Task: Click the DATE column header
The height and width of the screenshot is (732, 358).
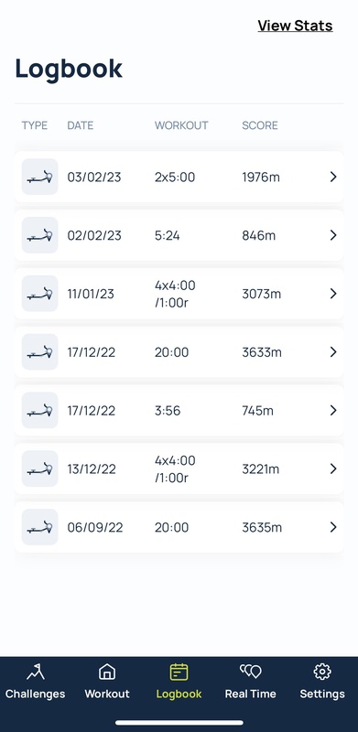Action: [81, 125]
